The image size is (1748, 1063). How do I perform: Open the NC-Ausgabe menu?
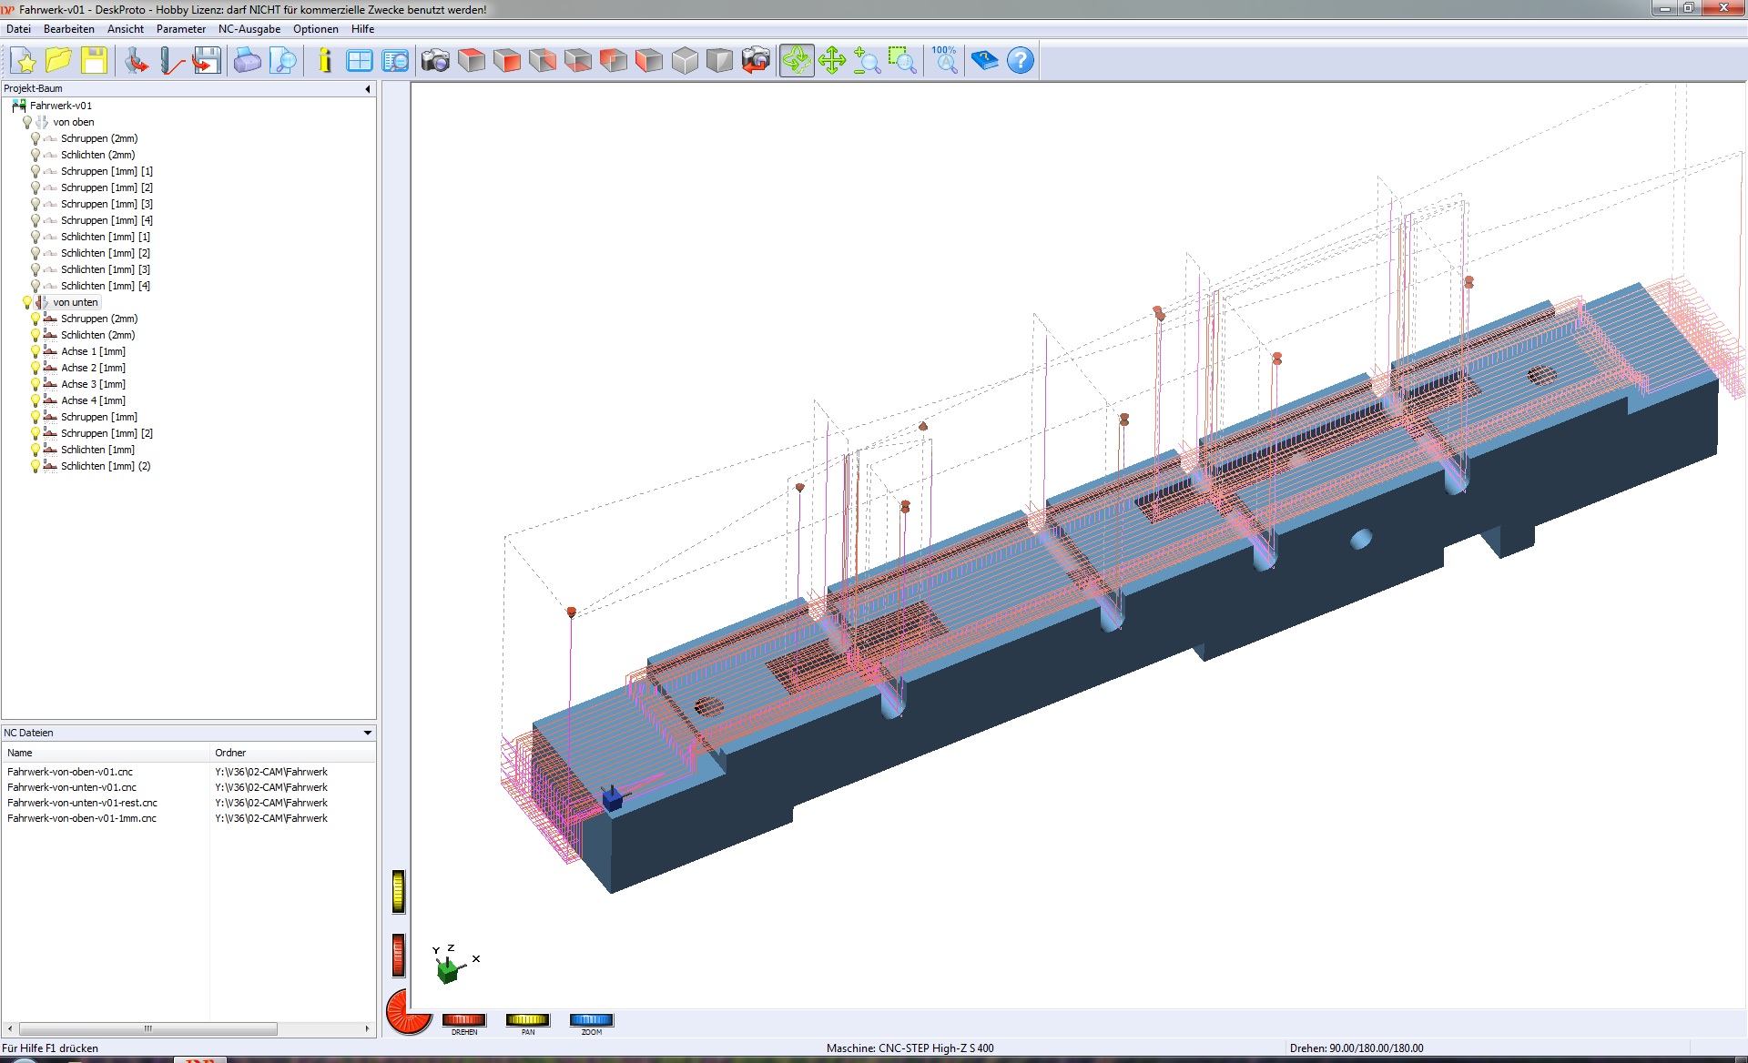pyautogui.click(x=249, y=29)
